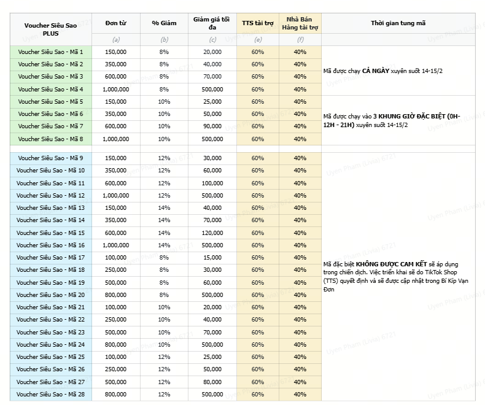Image resolution: width=485 pixels, height=405 pixels.
Task: Click the "(a)" sub-header cell
Action: pos(116,40)
